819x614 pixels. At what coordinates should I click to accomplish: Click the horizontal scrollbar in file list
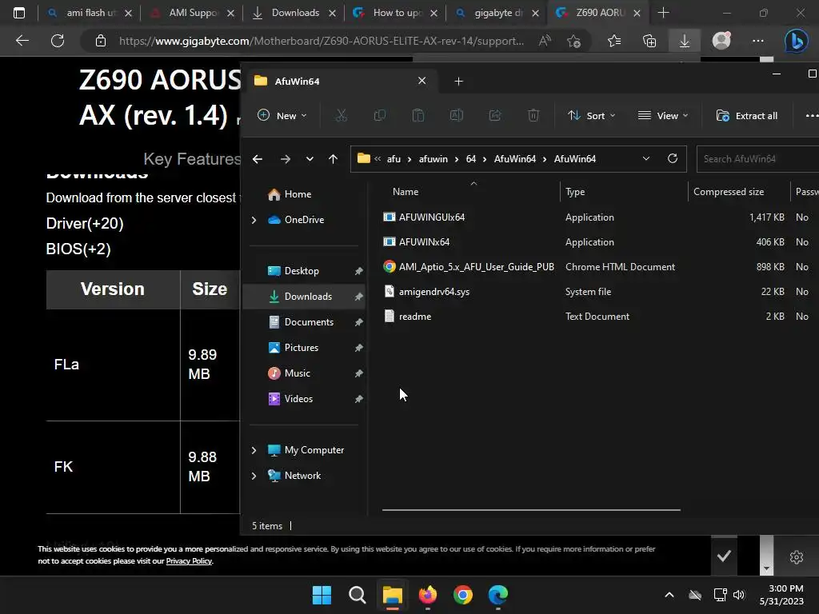pos(531,509)
